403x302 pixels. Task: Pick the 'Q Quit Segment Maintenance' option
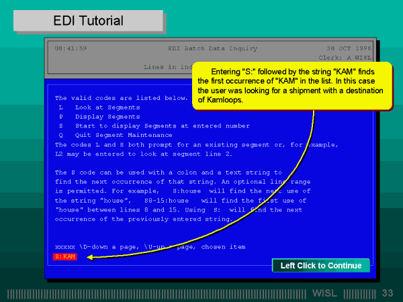[115, 135]
